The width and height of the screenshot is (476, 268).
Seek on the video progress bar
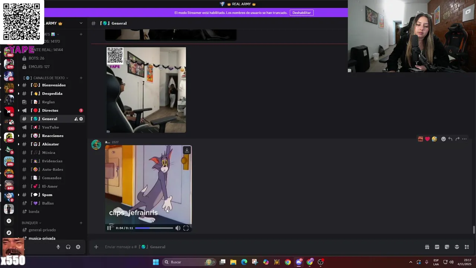pos(154,228)
